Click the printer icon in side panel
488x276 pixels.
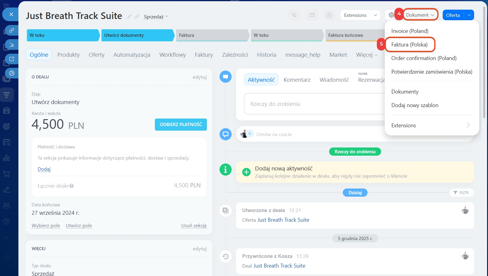tap(11, 73)
